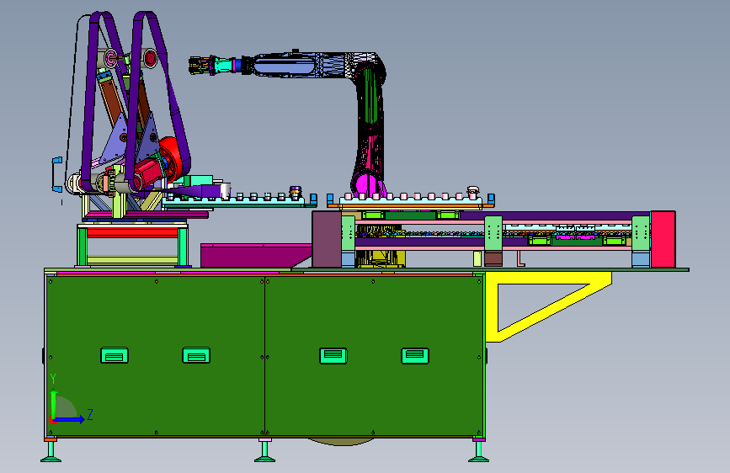Select the robot arm's magenta base joint
The width and height of the screenshot is (730, 473).
tap(367, 183)
